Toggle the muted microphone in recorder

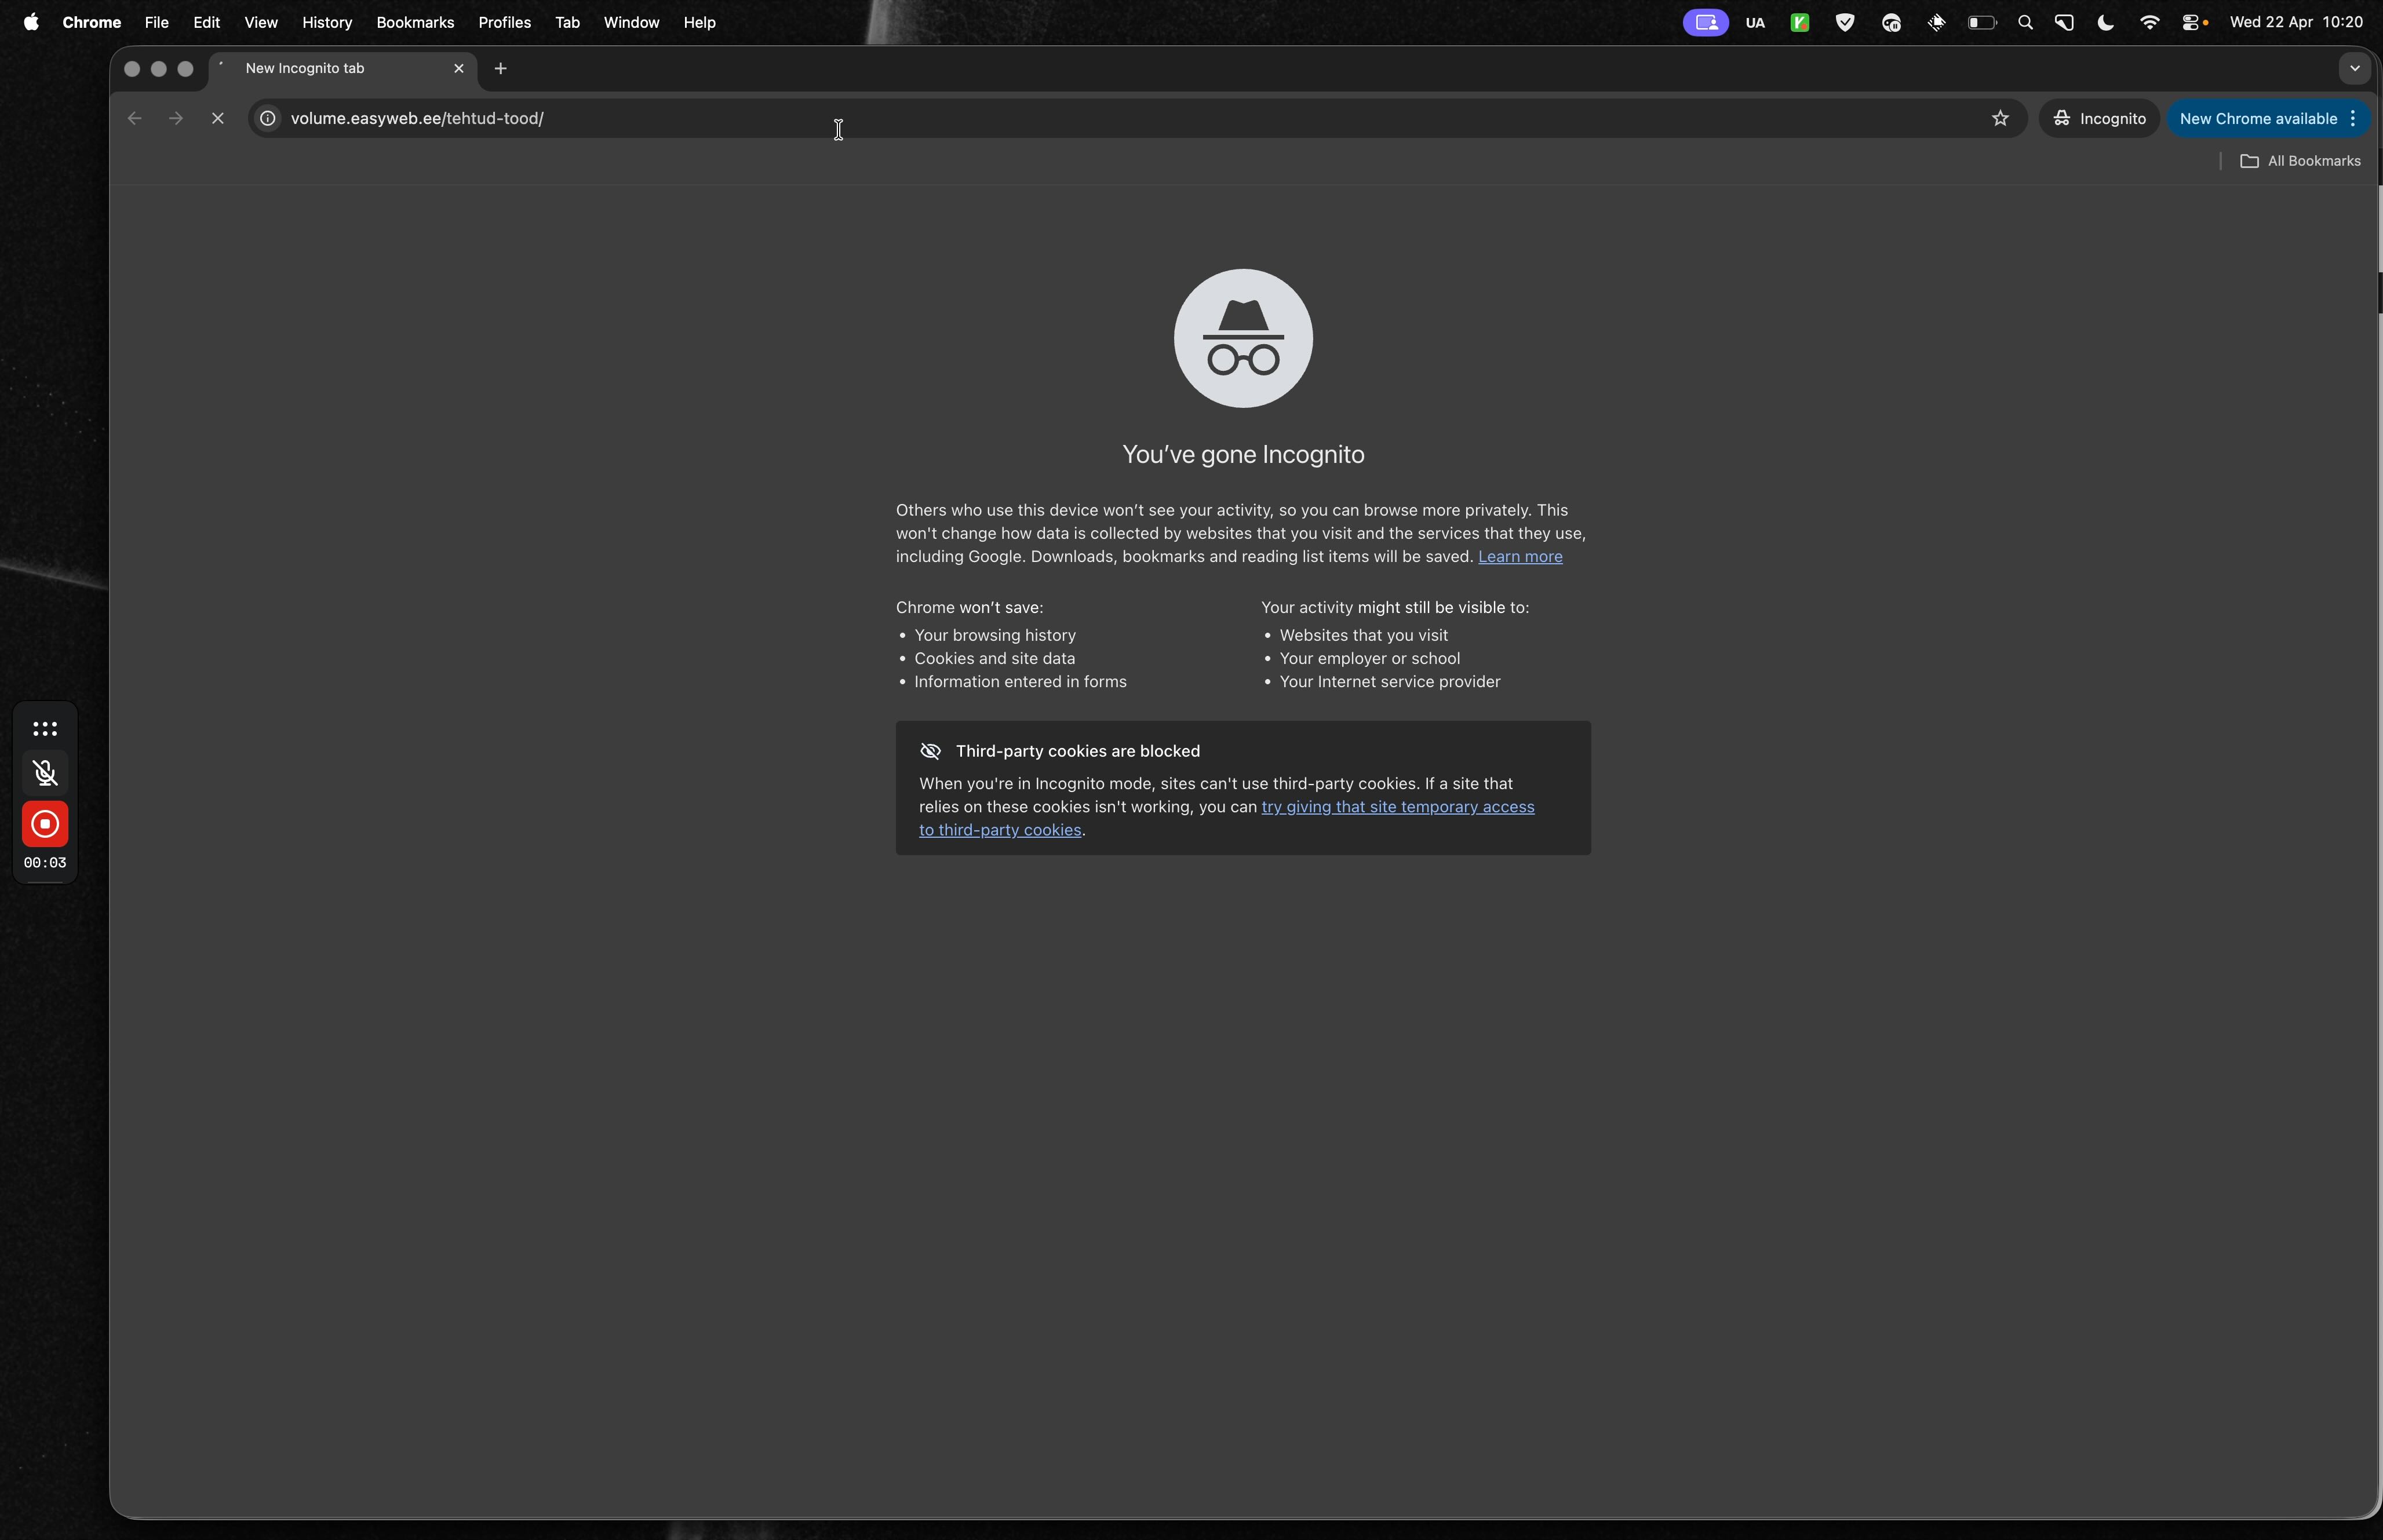[45, 773]
